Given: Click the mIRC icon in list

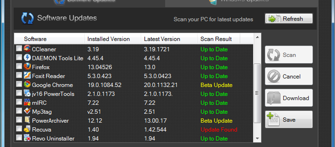Looking at the screenshot, I should click(27, 102).
